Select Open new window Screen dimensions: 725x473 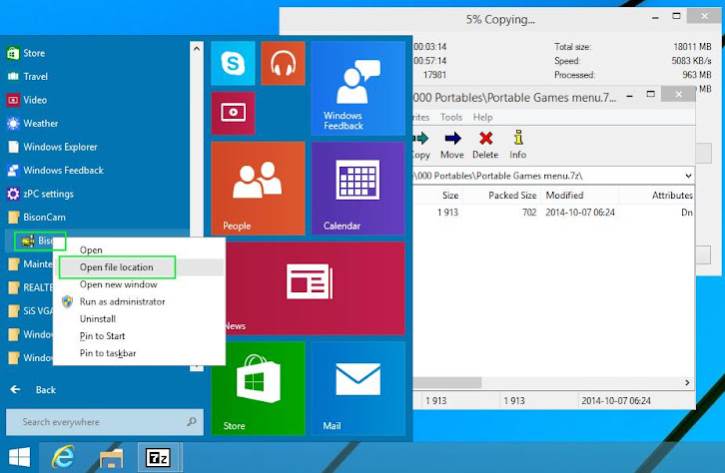(119, 284)
